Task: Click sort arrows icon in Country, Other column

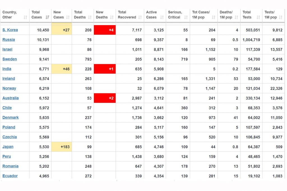Action: [x=26, y=17]
